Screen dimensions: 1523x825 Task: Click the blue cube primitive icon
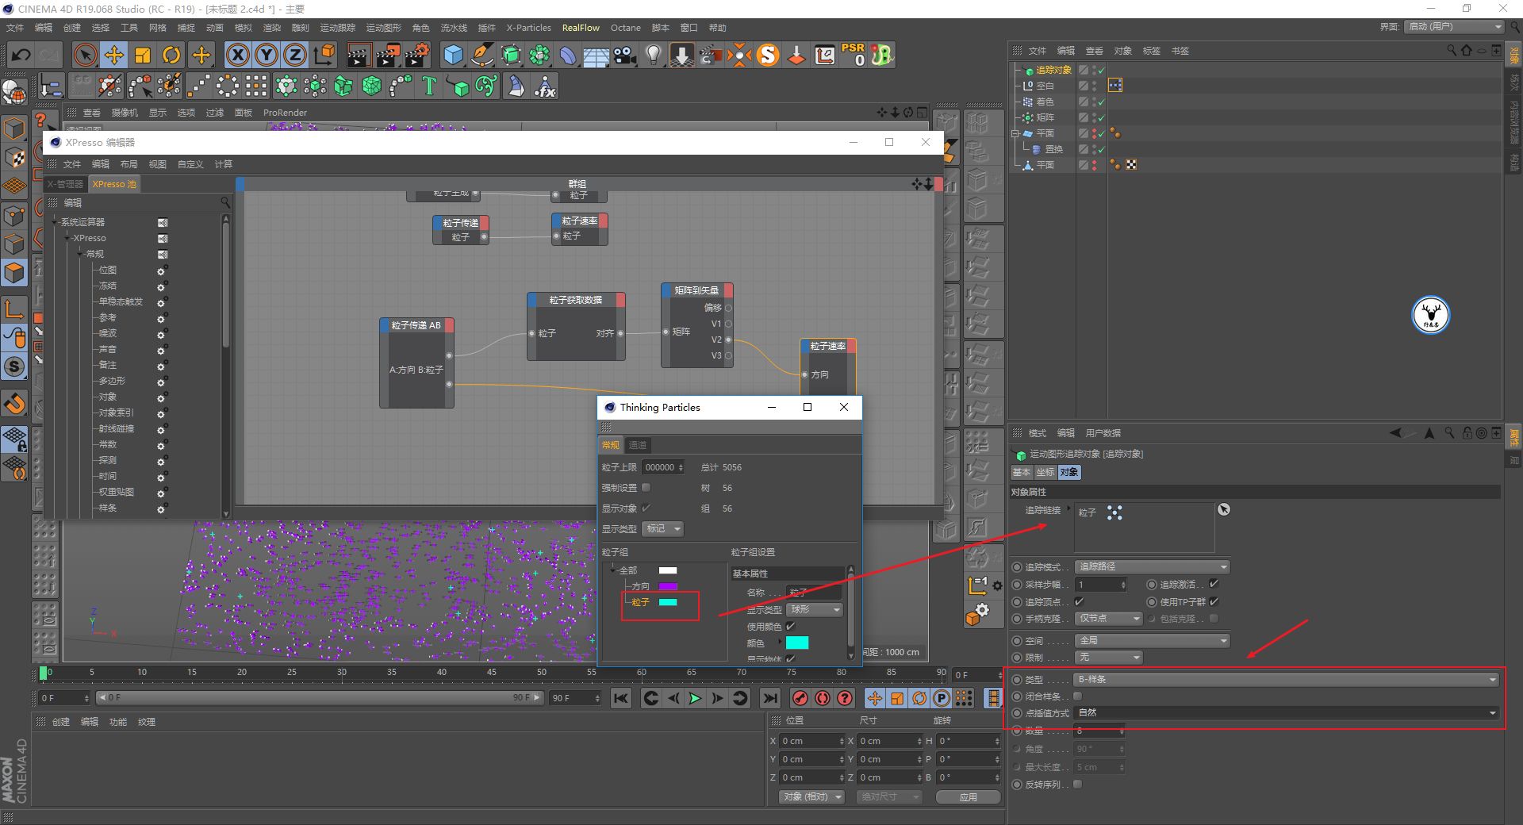pos(454,55)
